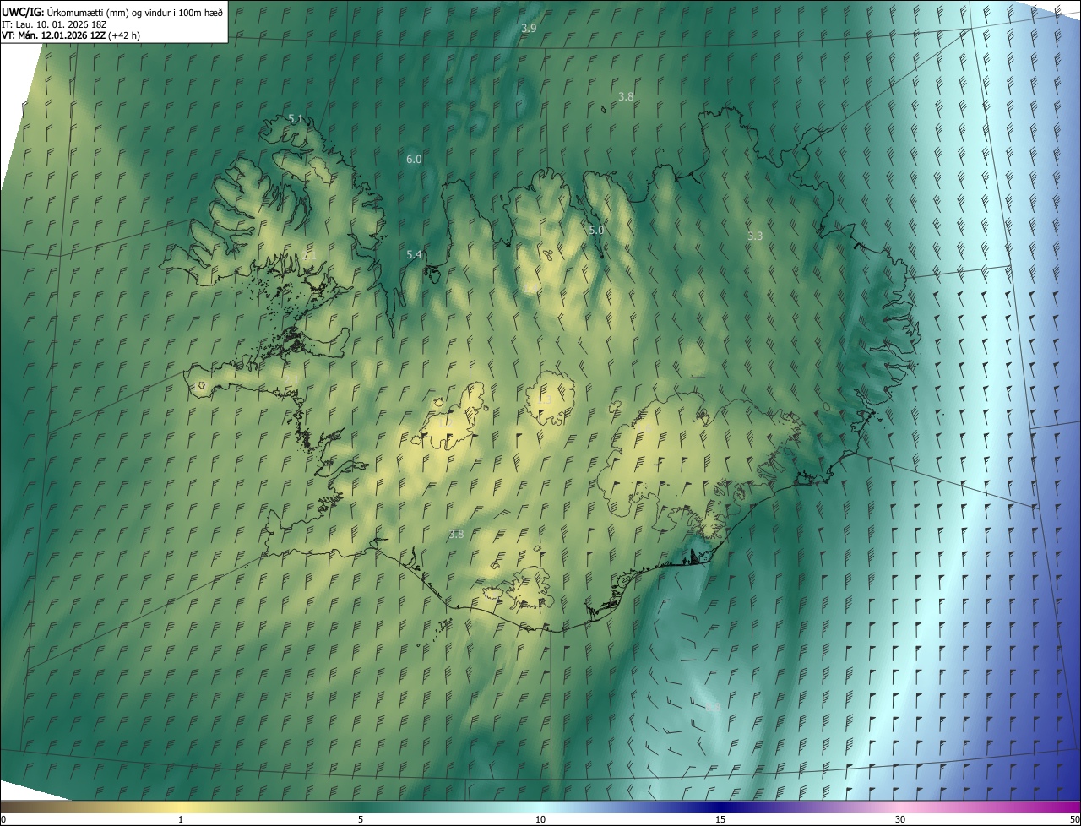Click the '30' tick on the legend scale
The height and width of the screenshot is (826, 1081).
(900, 819)
